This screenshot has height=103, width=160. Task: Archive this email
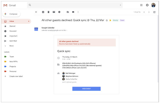pos(43,12)
